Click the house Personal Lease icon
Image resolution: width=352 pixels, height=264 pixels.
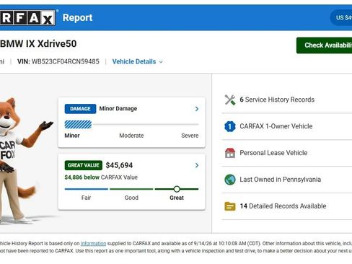(230, 153)
